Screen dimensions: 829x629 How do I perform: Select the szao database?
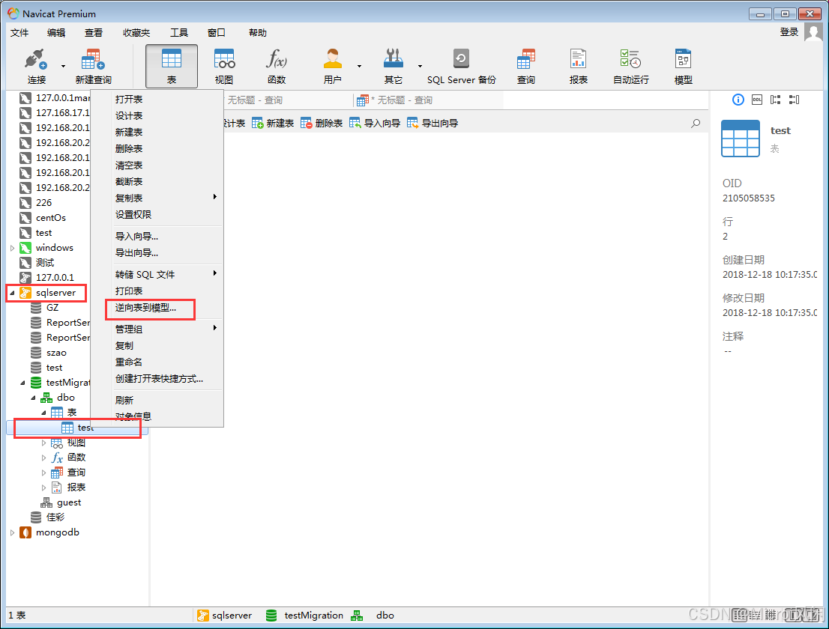click(x=56, y=353)
